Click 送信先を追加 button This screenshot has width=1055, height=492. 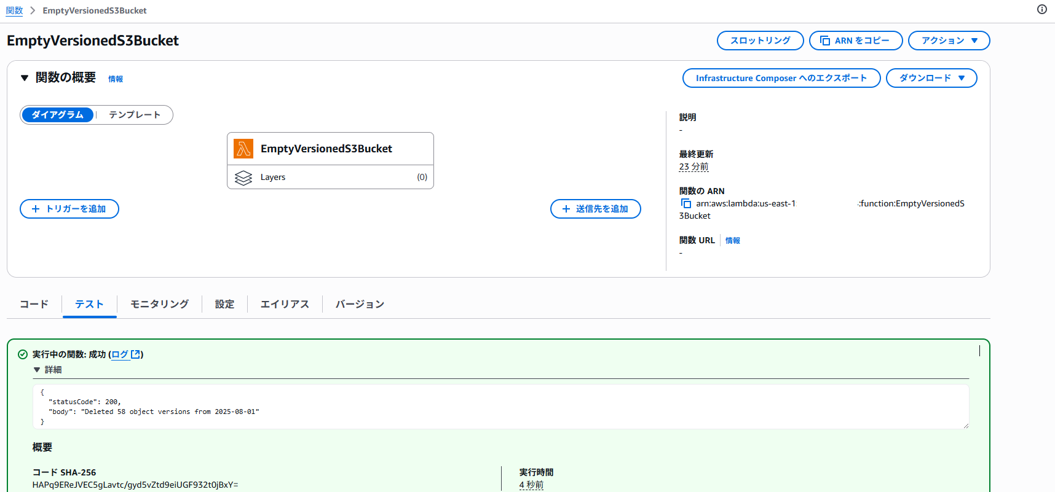595,209
